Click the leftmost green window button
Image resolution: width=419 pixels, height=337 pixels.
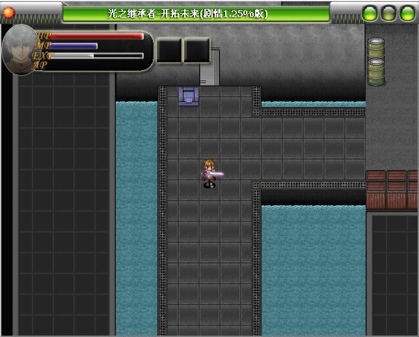click(370, 12)
